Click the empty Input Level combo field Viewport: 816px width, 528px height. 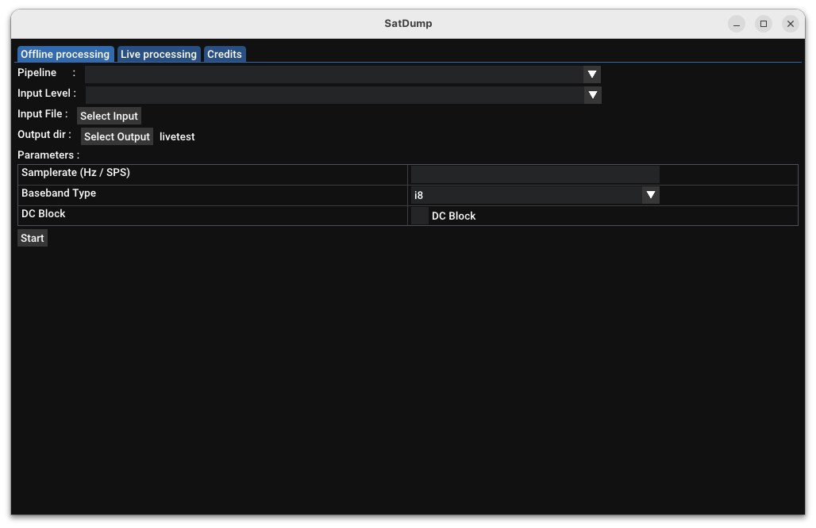click(x=333, y=95)
